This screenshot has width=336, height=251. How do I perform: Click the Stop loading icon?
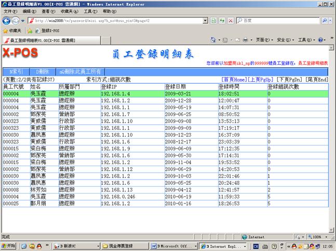tap(230, 21)
